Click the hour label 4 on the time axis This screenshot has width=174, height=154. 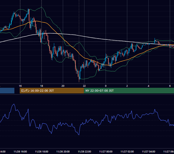coord(148,86)
